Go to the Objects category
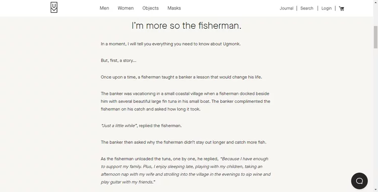 150,8
